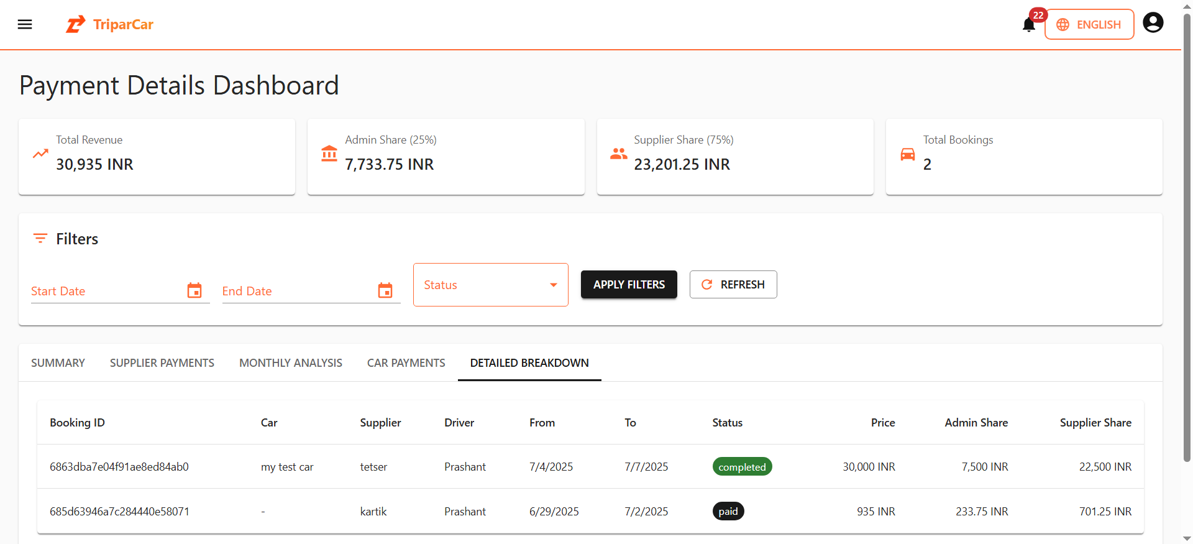Click the Driver column header

pyautogui.click(x=459, y=423)
